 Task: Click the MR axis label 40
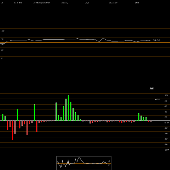pos(166,112)
